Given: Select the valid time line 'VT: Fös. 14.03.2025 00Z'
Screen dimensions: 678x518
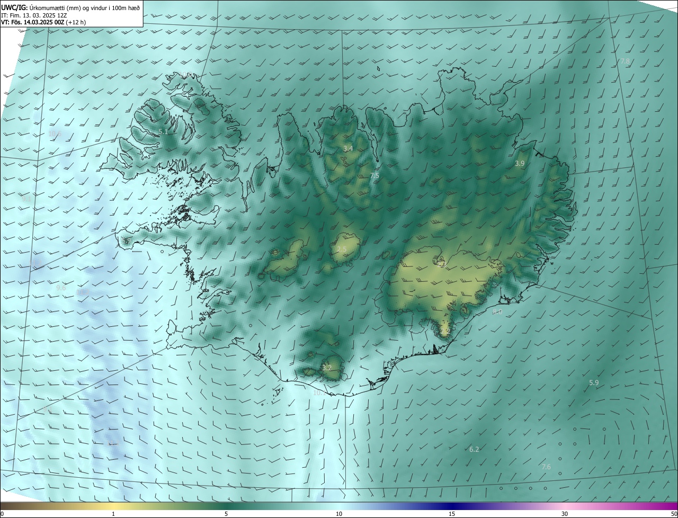Looking at the screenshot, I should pos(33,22).
